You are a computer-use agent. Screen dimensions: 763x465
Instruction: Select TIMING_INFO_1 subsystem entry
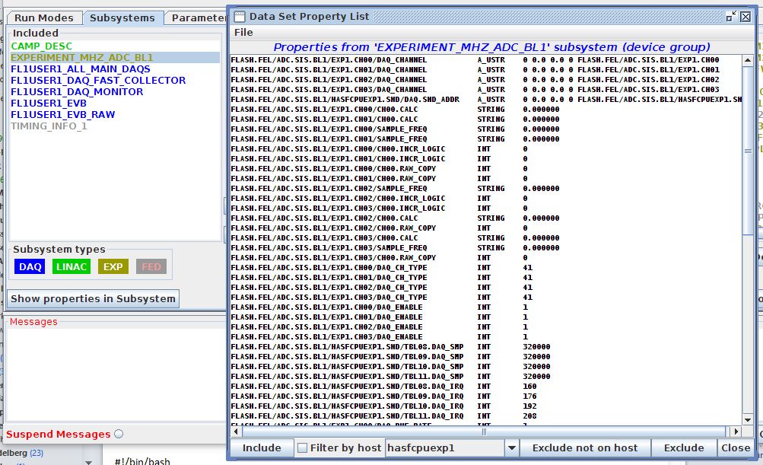coord(49,126)
